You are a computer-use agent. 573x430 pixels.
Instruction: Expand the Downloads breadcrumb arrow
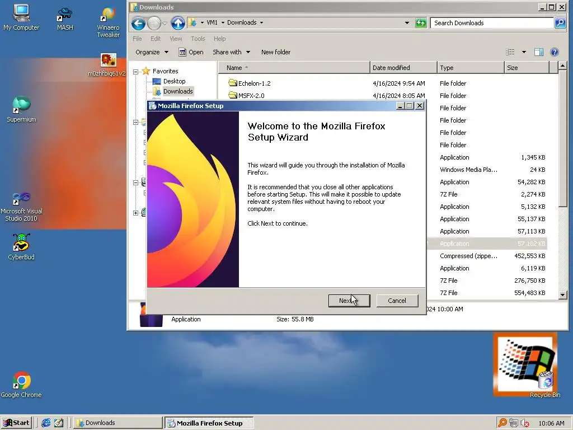pyautogui.click(x=261, y=22)
